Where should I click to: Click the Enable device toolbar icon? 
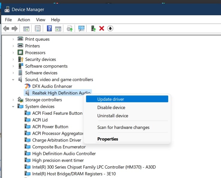[x=93, y=28]
